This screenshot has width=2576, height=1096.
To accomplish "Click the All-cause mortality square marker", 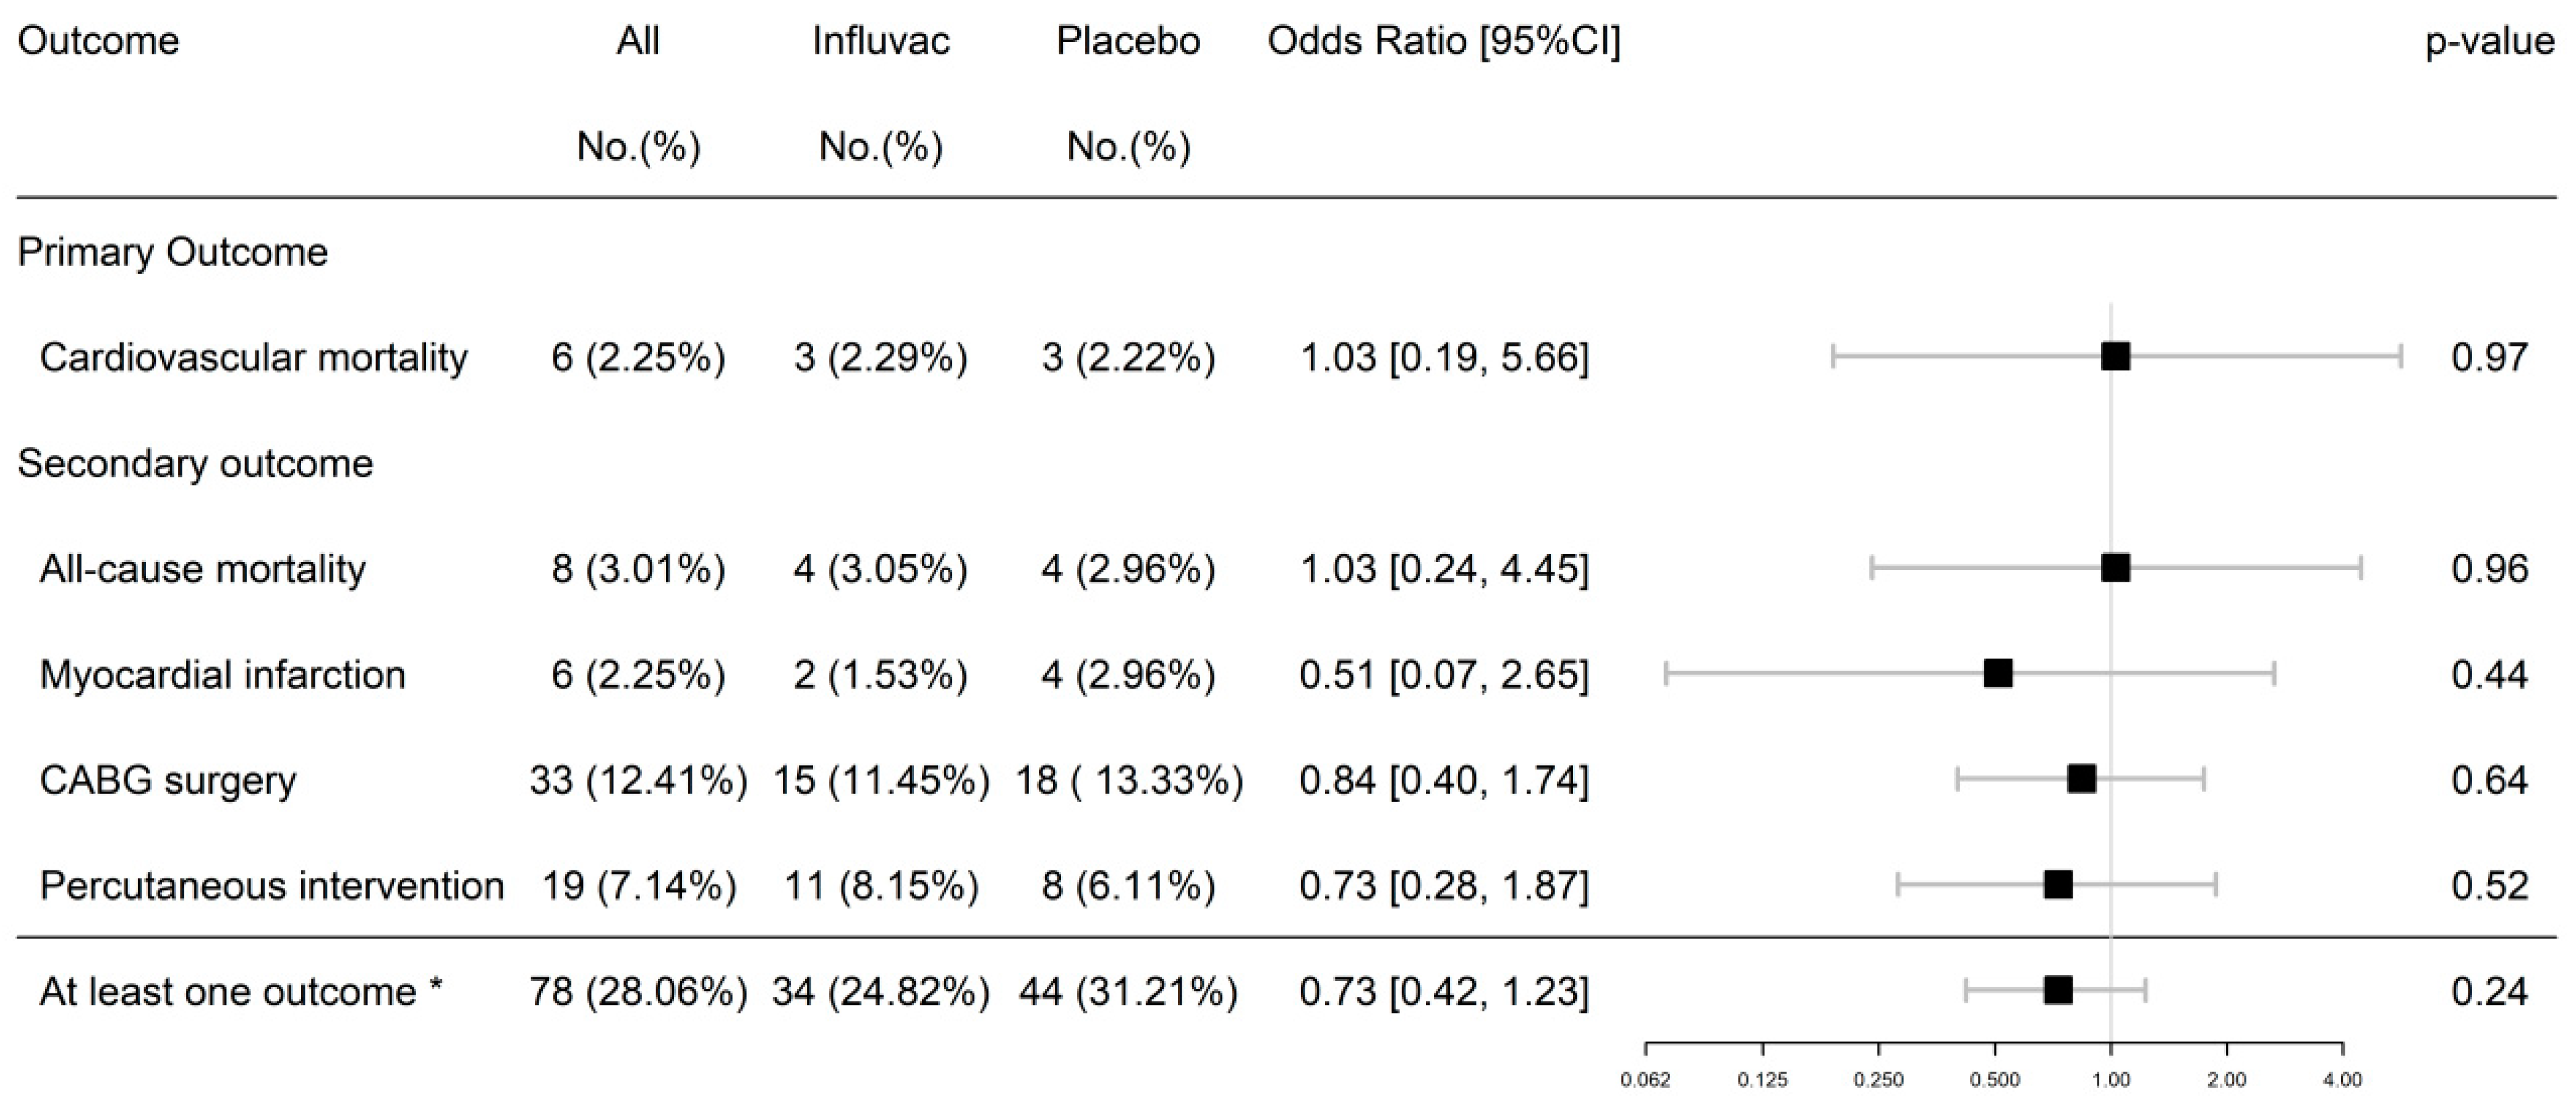I will tap(2115, 568).
